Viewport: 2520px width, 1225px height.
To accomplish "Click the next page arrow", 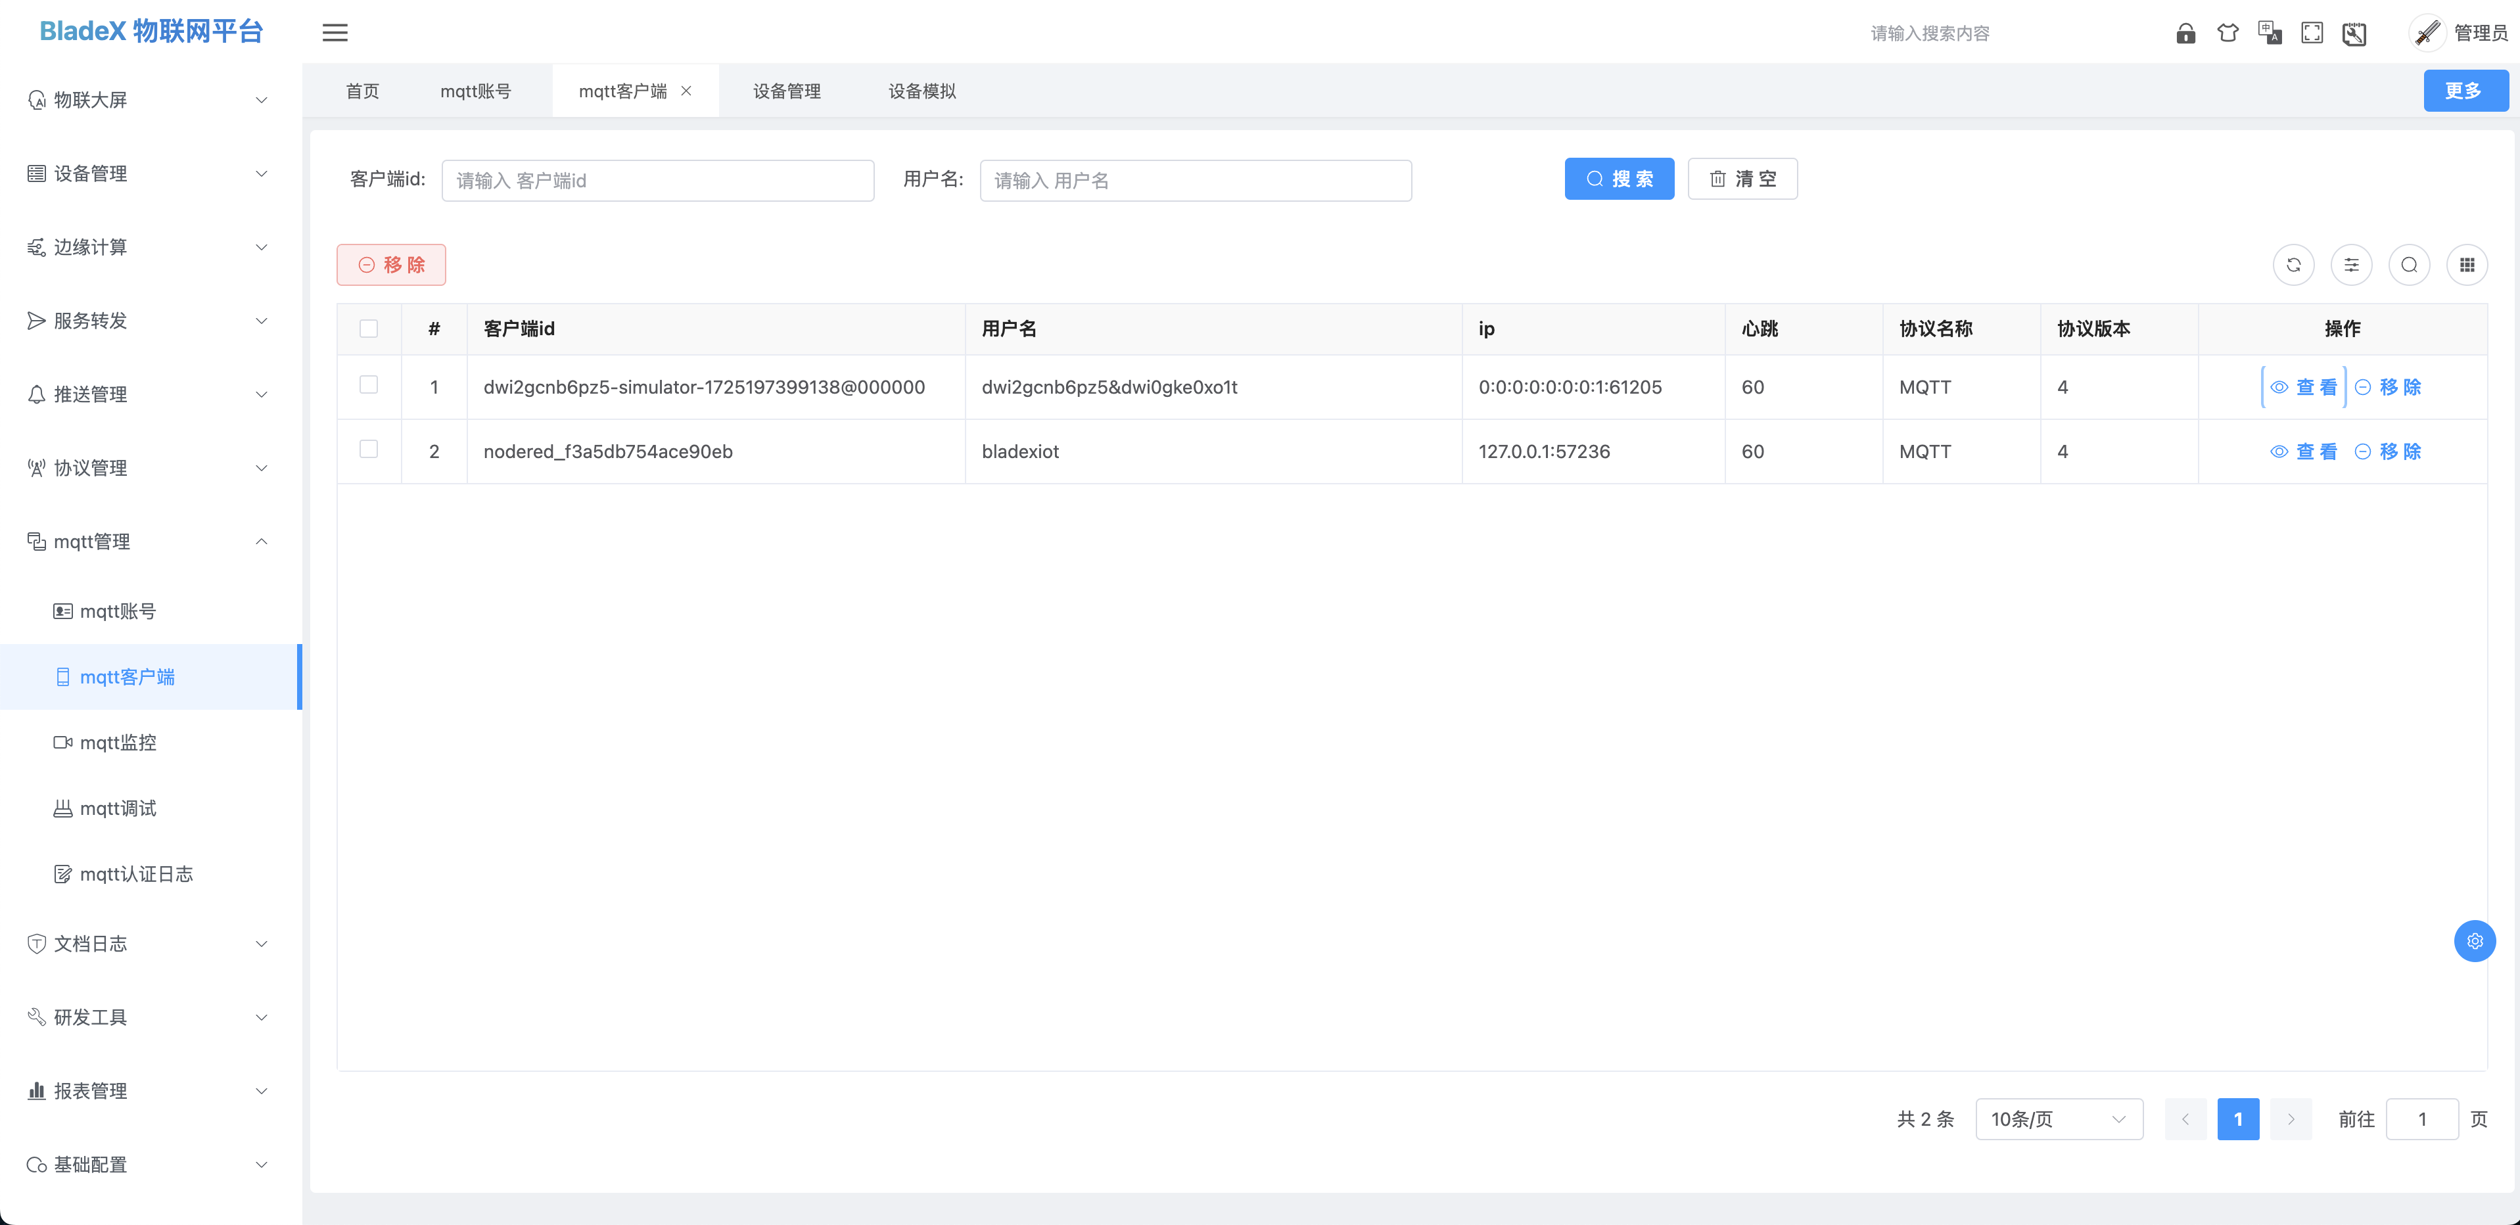I will click(x=2290, y=1119).
